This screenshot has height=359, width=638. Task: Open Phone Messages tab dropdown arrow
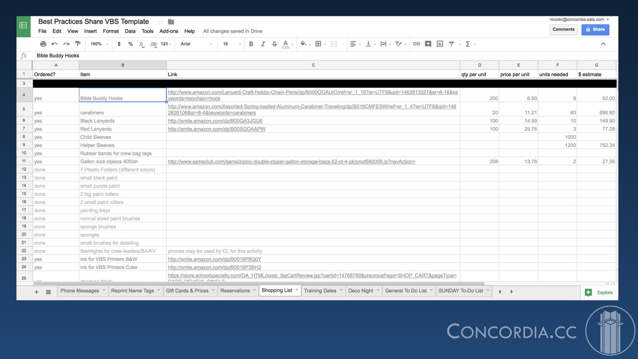pyautogui.click(x=104, y=290)
